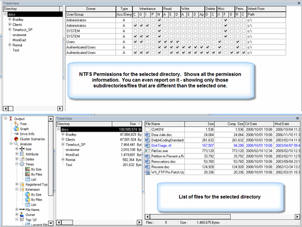Image resolution: width=302 pixels, height=227 pixels.
Task: Click right arrow of file list scrollbar
Action: coord(297,217)
